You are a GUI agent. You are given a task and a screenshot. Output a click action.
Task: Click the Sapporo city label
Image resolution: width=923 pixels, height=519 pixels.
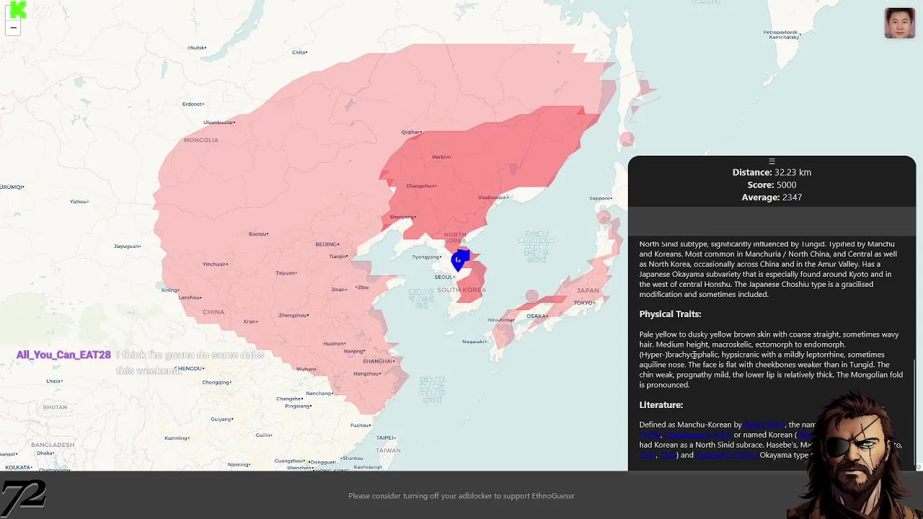(600, 198)
